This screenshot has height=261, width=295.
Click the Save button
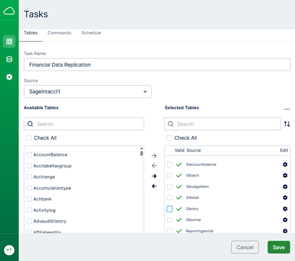pos(278,247)
